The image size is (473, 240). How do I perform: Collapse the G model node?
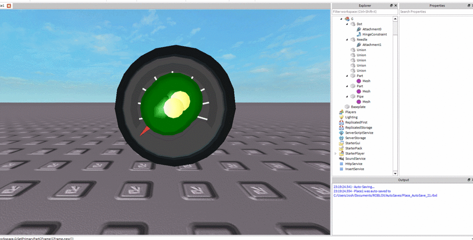tap(341, 18)
